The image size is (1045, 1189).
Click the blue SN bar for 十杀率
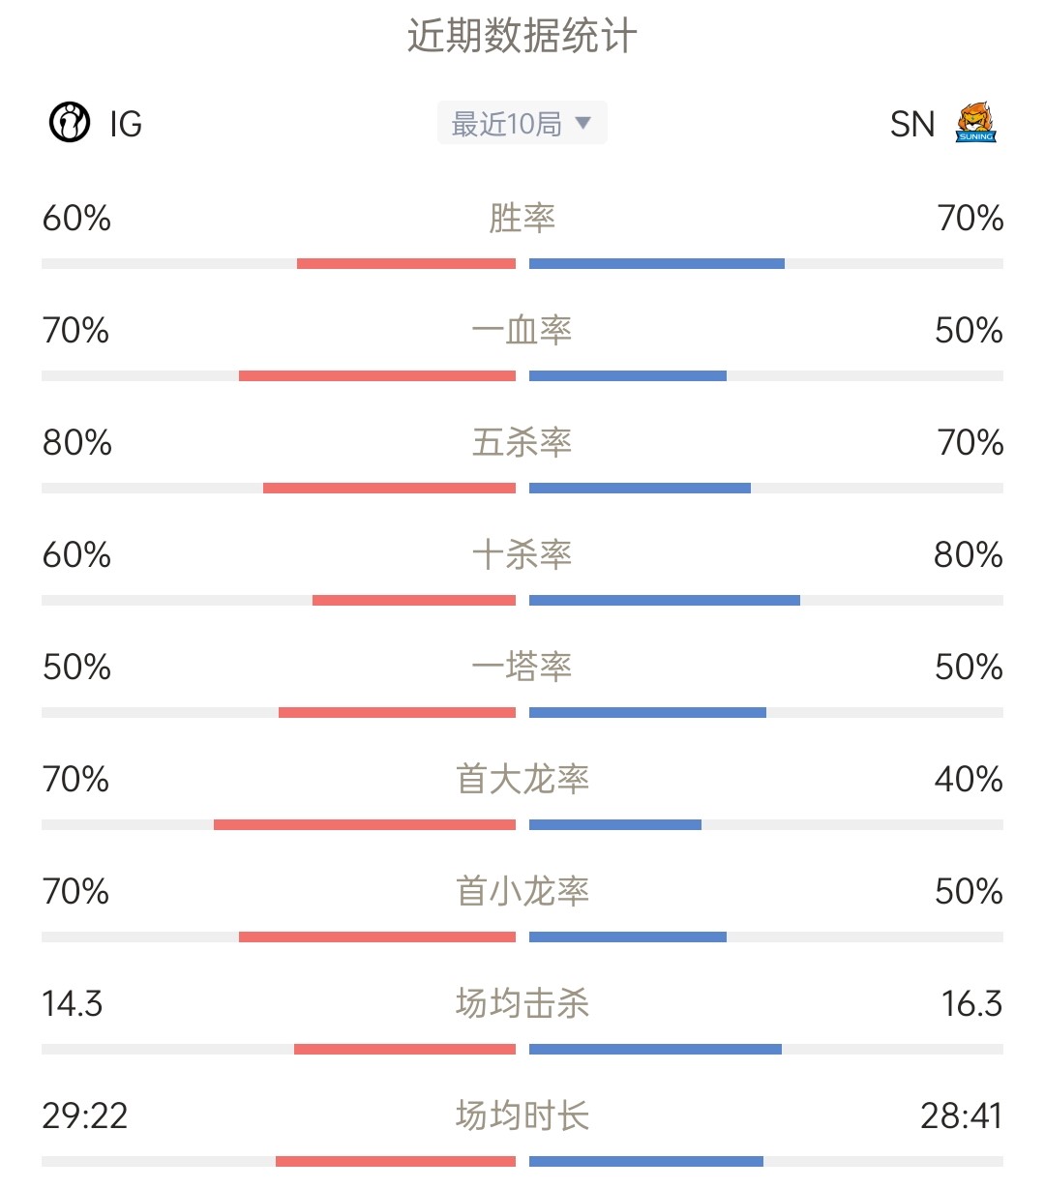point(665,601)
